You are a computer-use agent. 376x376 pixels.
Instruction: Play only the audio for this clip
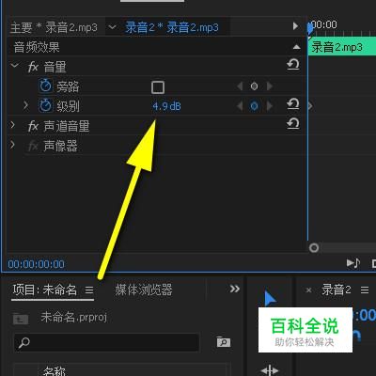point(353,263)
